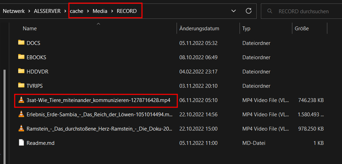Select the HDDVDR folder name
The height and width of the screenshot is (164, 342).
tap(37, 72)
